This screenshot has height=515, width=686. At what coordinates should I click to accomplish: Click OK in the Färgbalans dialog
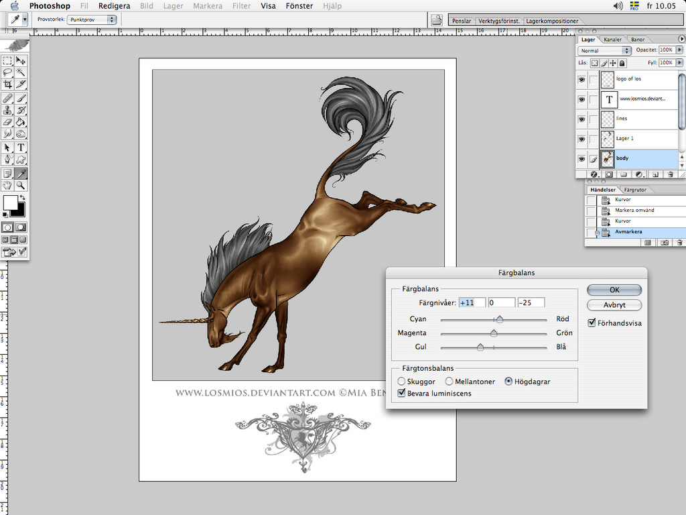(x=614, y=290)
